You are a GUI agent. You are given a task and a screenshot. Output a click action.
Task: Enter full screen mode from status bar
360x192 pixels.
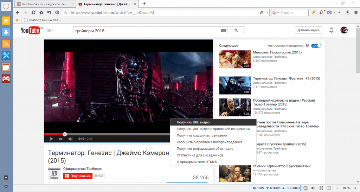(x=321, y=188)
